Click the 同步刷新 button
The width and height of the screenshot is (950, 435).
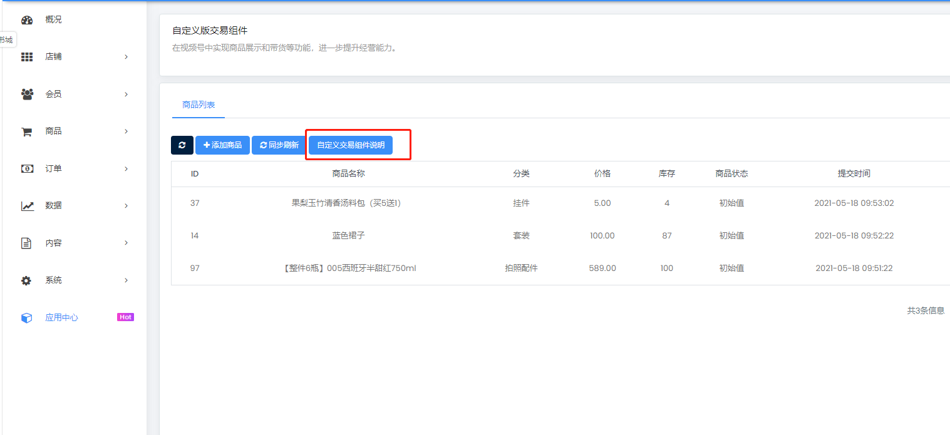(279, 145)
